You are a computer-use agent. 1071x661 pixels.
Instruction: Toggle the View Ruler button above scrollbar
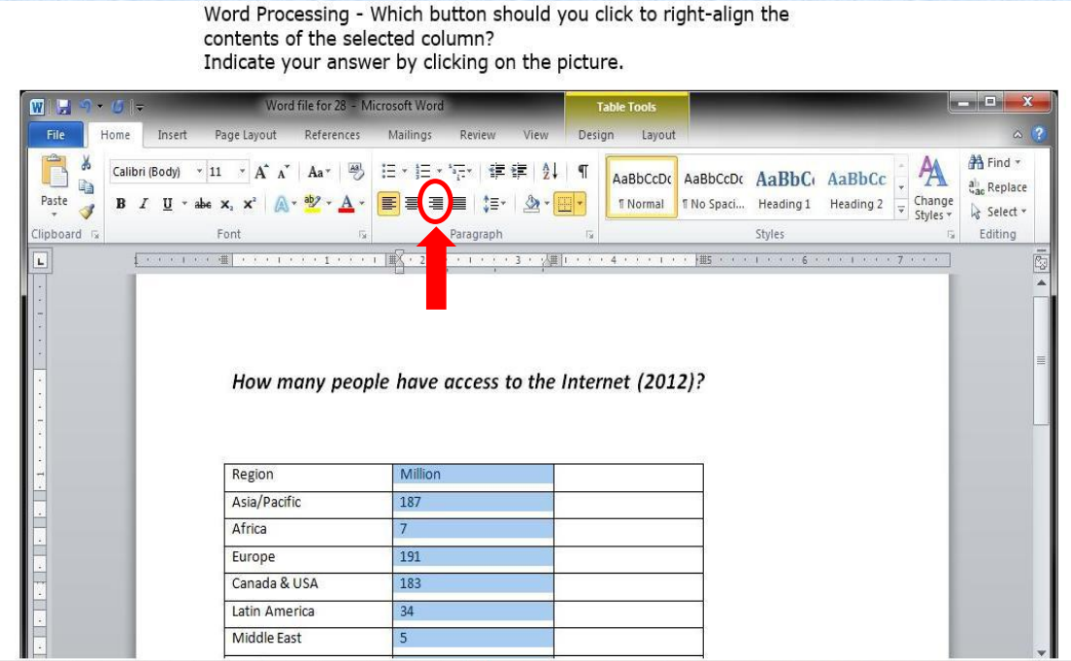click(x=1041, y=262)
